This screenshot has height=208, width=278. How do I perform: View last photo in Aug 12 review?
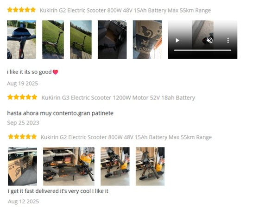pos(150,166)
